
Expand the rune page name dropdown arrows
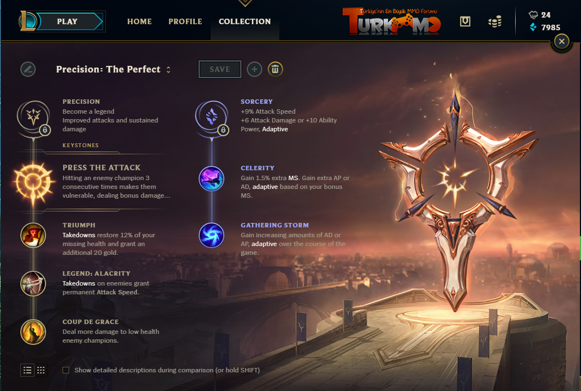168,70
